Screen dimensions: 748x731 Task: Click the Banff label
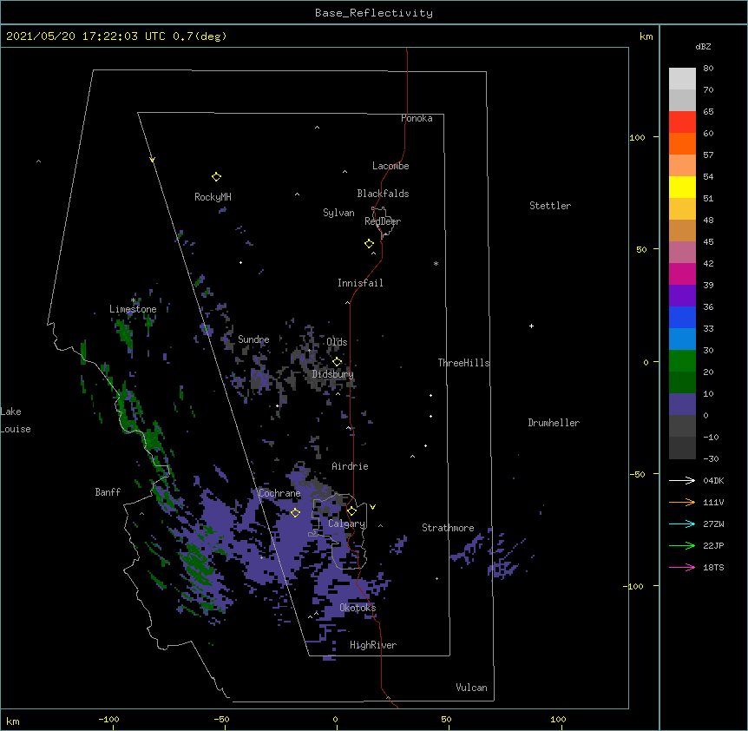click(x=108, y=492)
